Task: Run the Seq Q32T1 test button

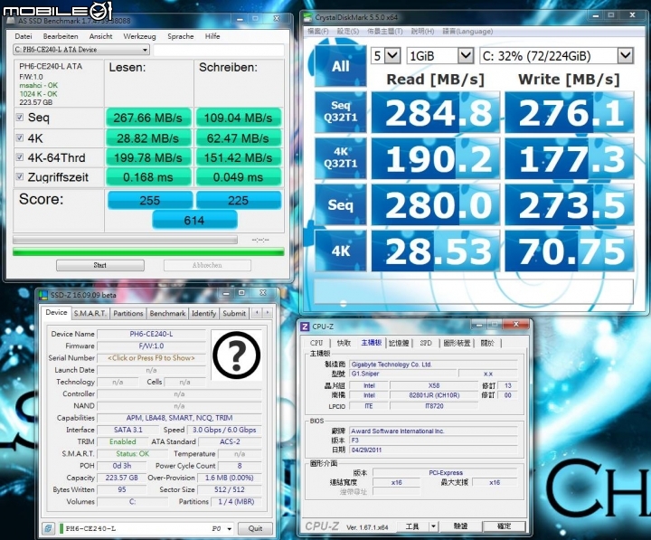Action: pos(341,112)
